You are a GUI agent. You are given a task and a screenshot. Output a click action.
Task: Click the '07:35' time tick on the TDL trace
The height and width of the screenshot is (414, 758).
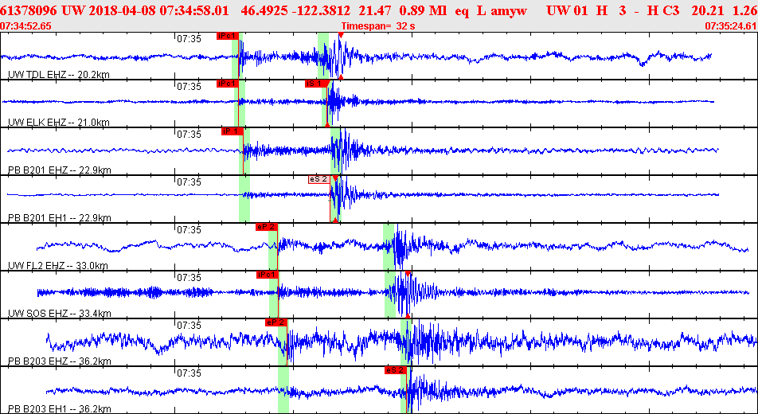[x=189, y=39]
